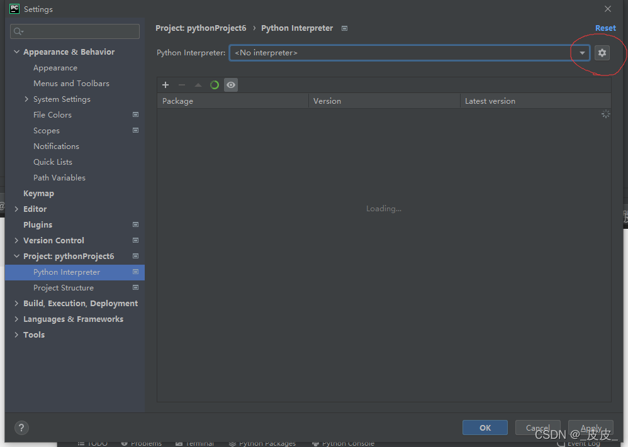Click the gear icon beside interpreter dropdown

tap(602, 53)
